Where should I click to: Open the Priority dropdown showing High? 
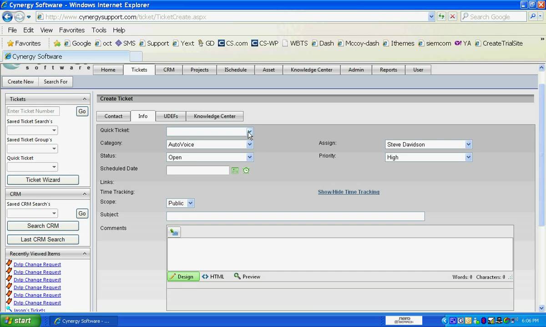coord(468,157)
